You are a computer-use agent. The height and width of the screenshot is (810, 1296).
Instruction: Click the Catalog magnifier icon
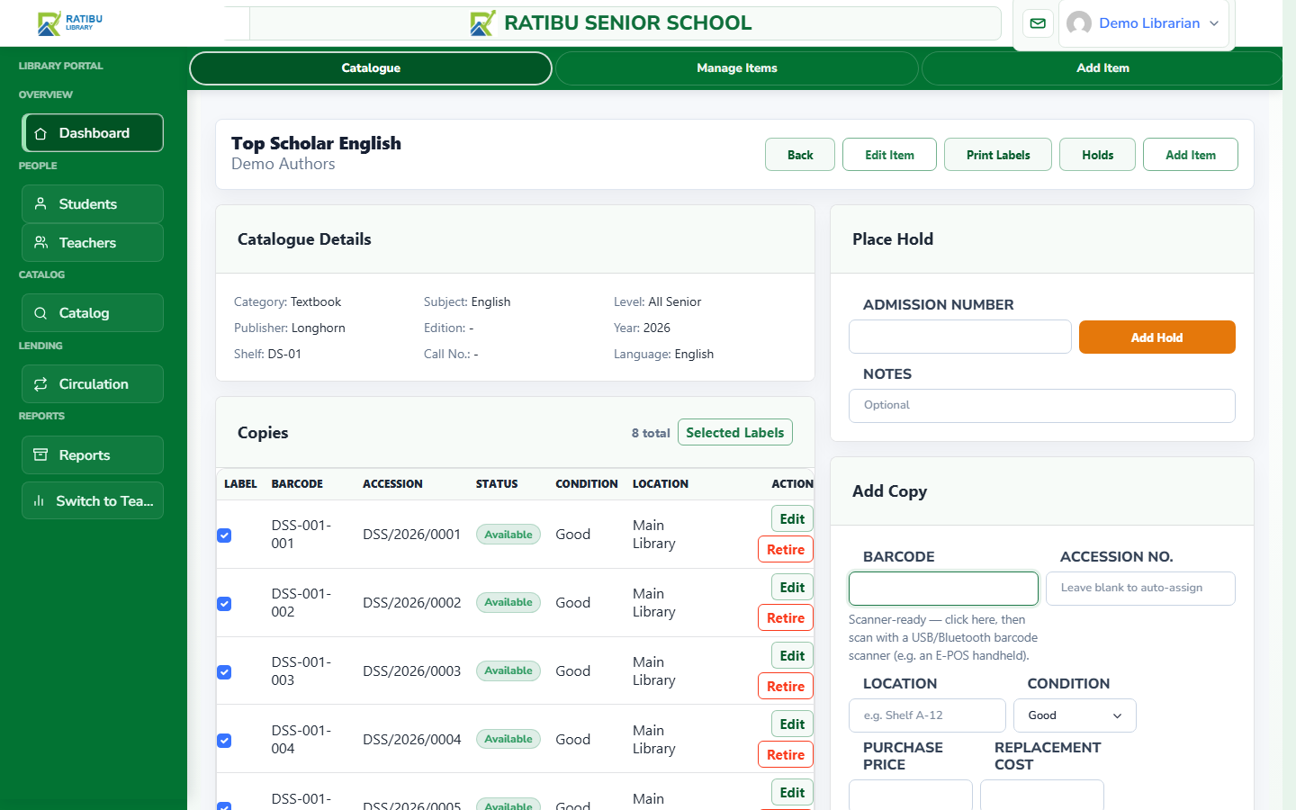tap(40, 313)
